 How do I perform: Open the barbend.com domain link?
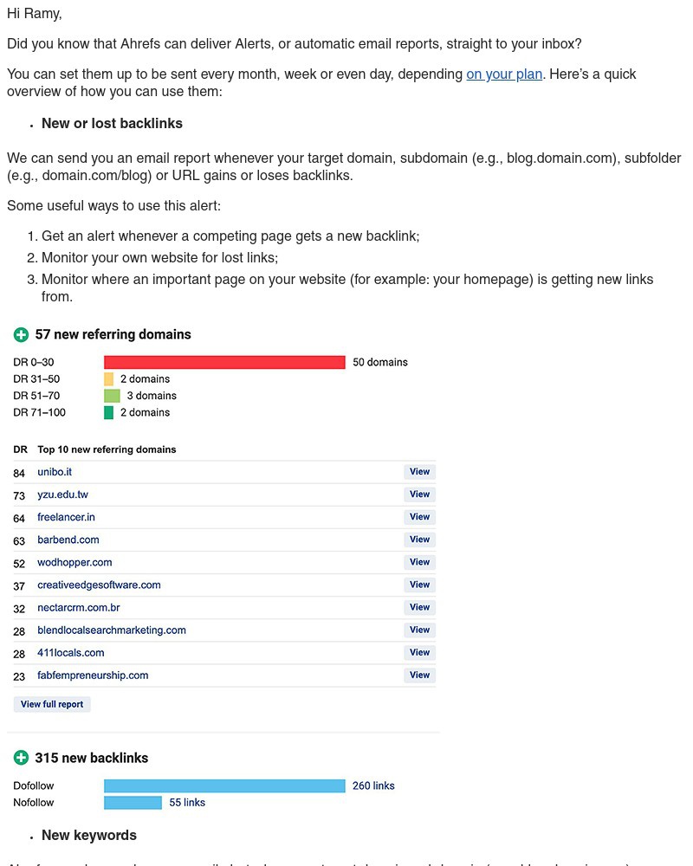(x=68, y=540)
